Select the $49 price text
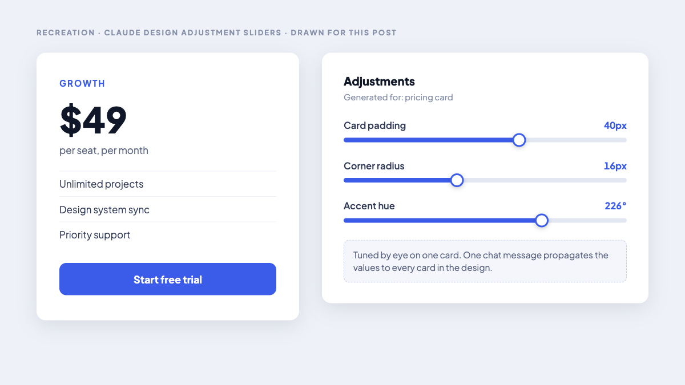The height and width of the screenshot is (385, 685). coord(93,120)
